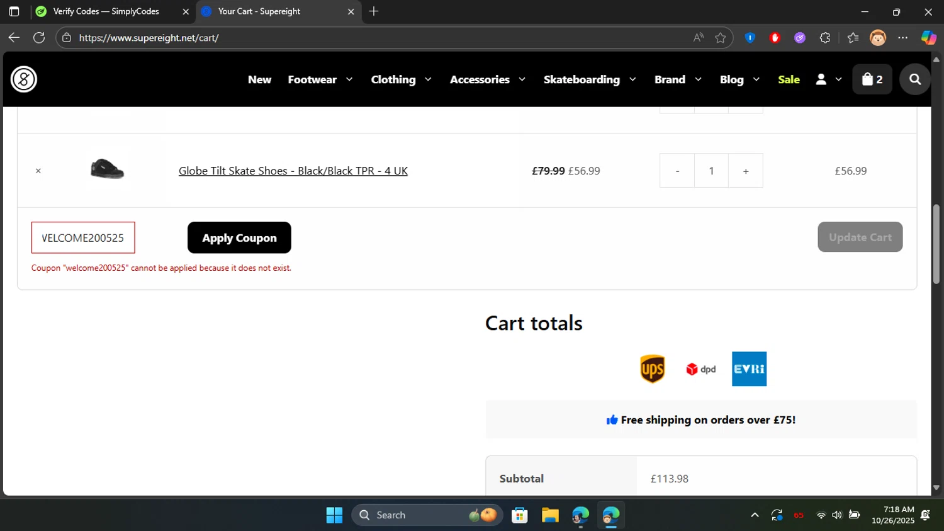944x531 pixels.
Task: Open the Bitwarden shield extension
Action: point(750,38)
